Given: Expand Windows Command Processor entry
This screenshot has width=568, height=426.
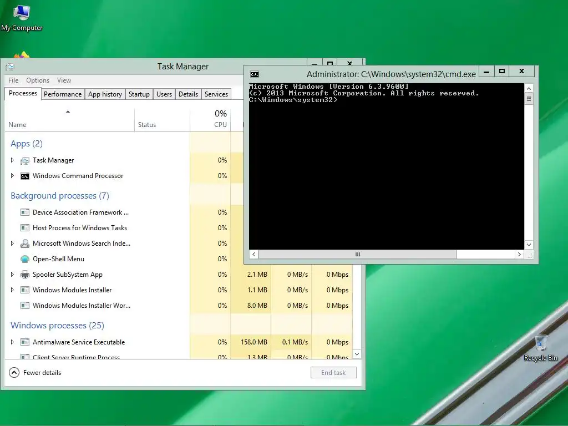Looking at the screenshot, I should [12, 176].
